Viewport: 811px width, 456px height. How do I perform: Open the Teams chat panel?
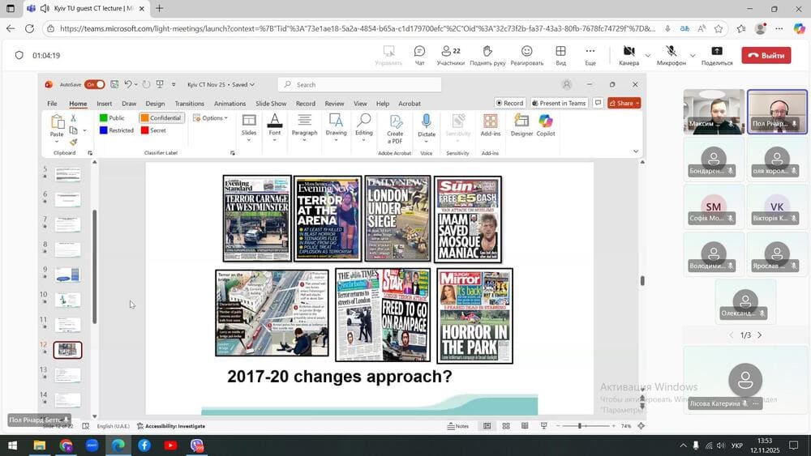[x=419, y=54]
